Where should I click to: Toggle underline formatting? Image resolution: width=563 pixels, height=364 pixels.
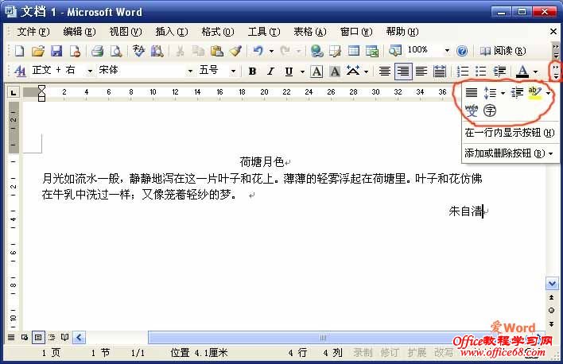[x=289, y=72]
